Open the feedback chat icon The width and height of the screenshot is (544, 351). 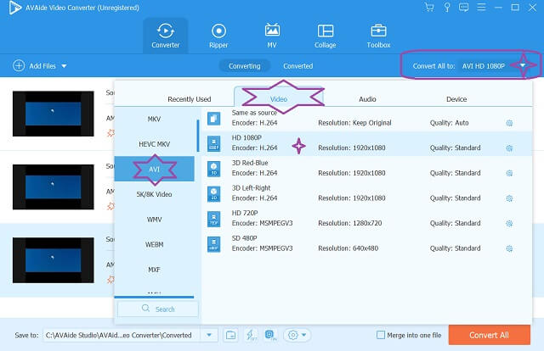(x=463, y=8)
